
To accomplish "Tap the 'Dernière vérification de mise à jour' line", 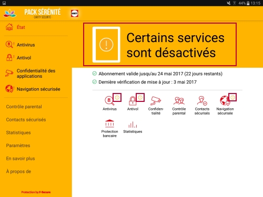I will [147, 82].
